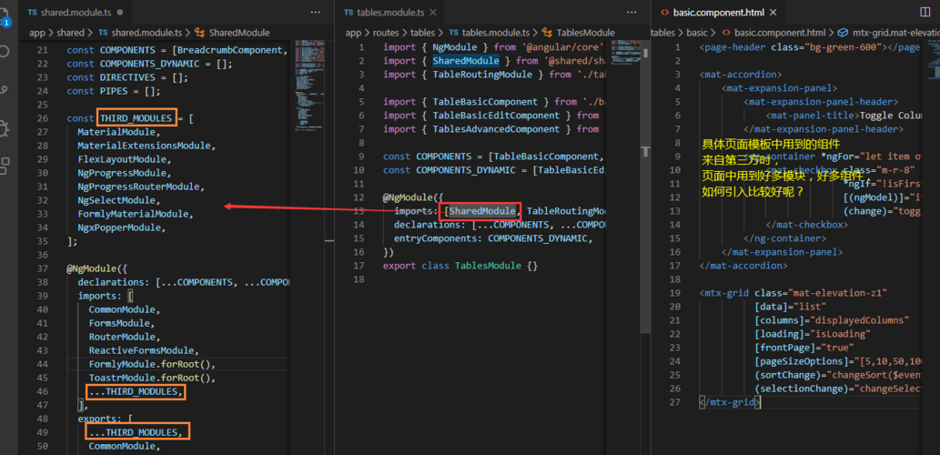Screen dimensions: 940x455
Task: Open the Run and Debug bug icon
Action: 4,127
